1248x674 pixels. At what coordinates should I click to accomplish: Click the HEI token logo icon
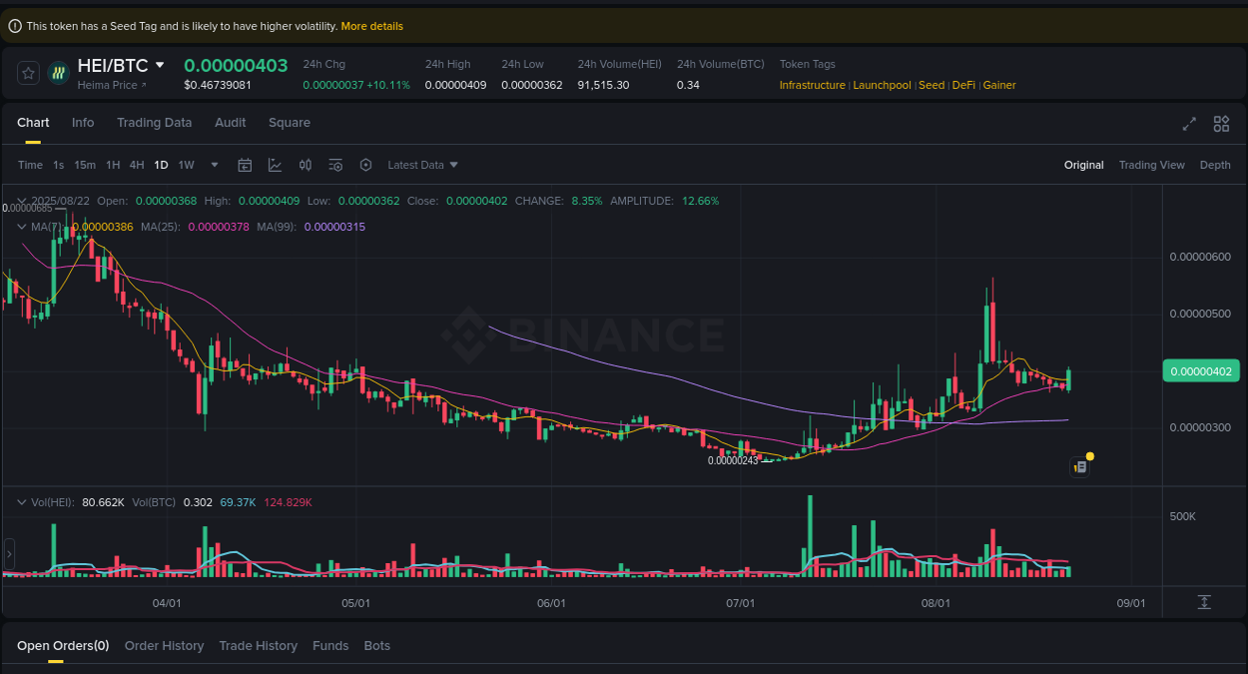[x=58, y=72]
